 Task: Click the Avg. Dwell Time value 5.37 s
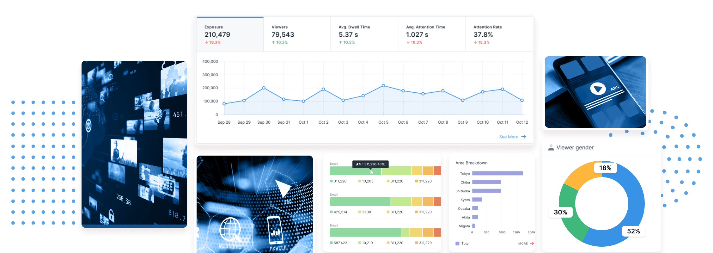click(x=348, y=34)
